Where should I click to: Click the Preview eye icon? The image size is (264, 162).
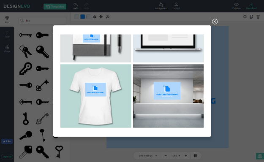(237, 4)
